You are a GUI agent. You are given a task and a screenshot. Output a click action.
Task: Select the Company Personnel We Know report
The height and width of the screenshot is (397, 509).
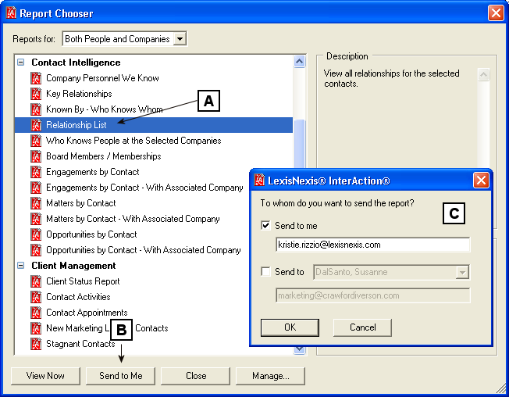[x=102, y=78]
